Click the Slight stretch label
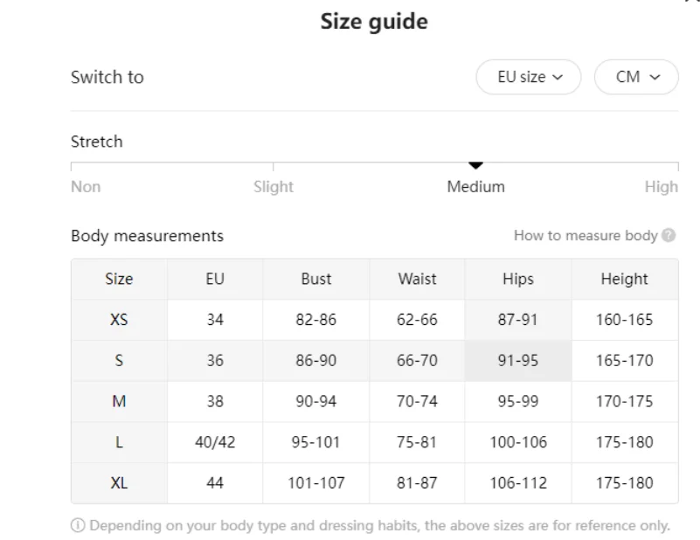The image size is (700, 540). pyautogui.click(x=274, y=186)
